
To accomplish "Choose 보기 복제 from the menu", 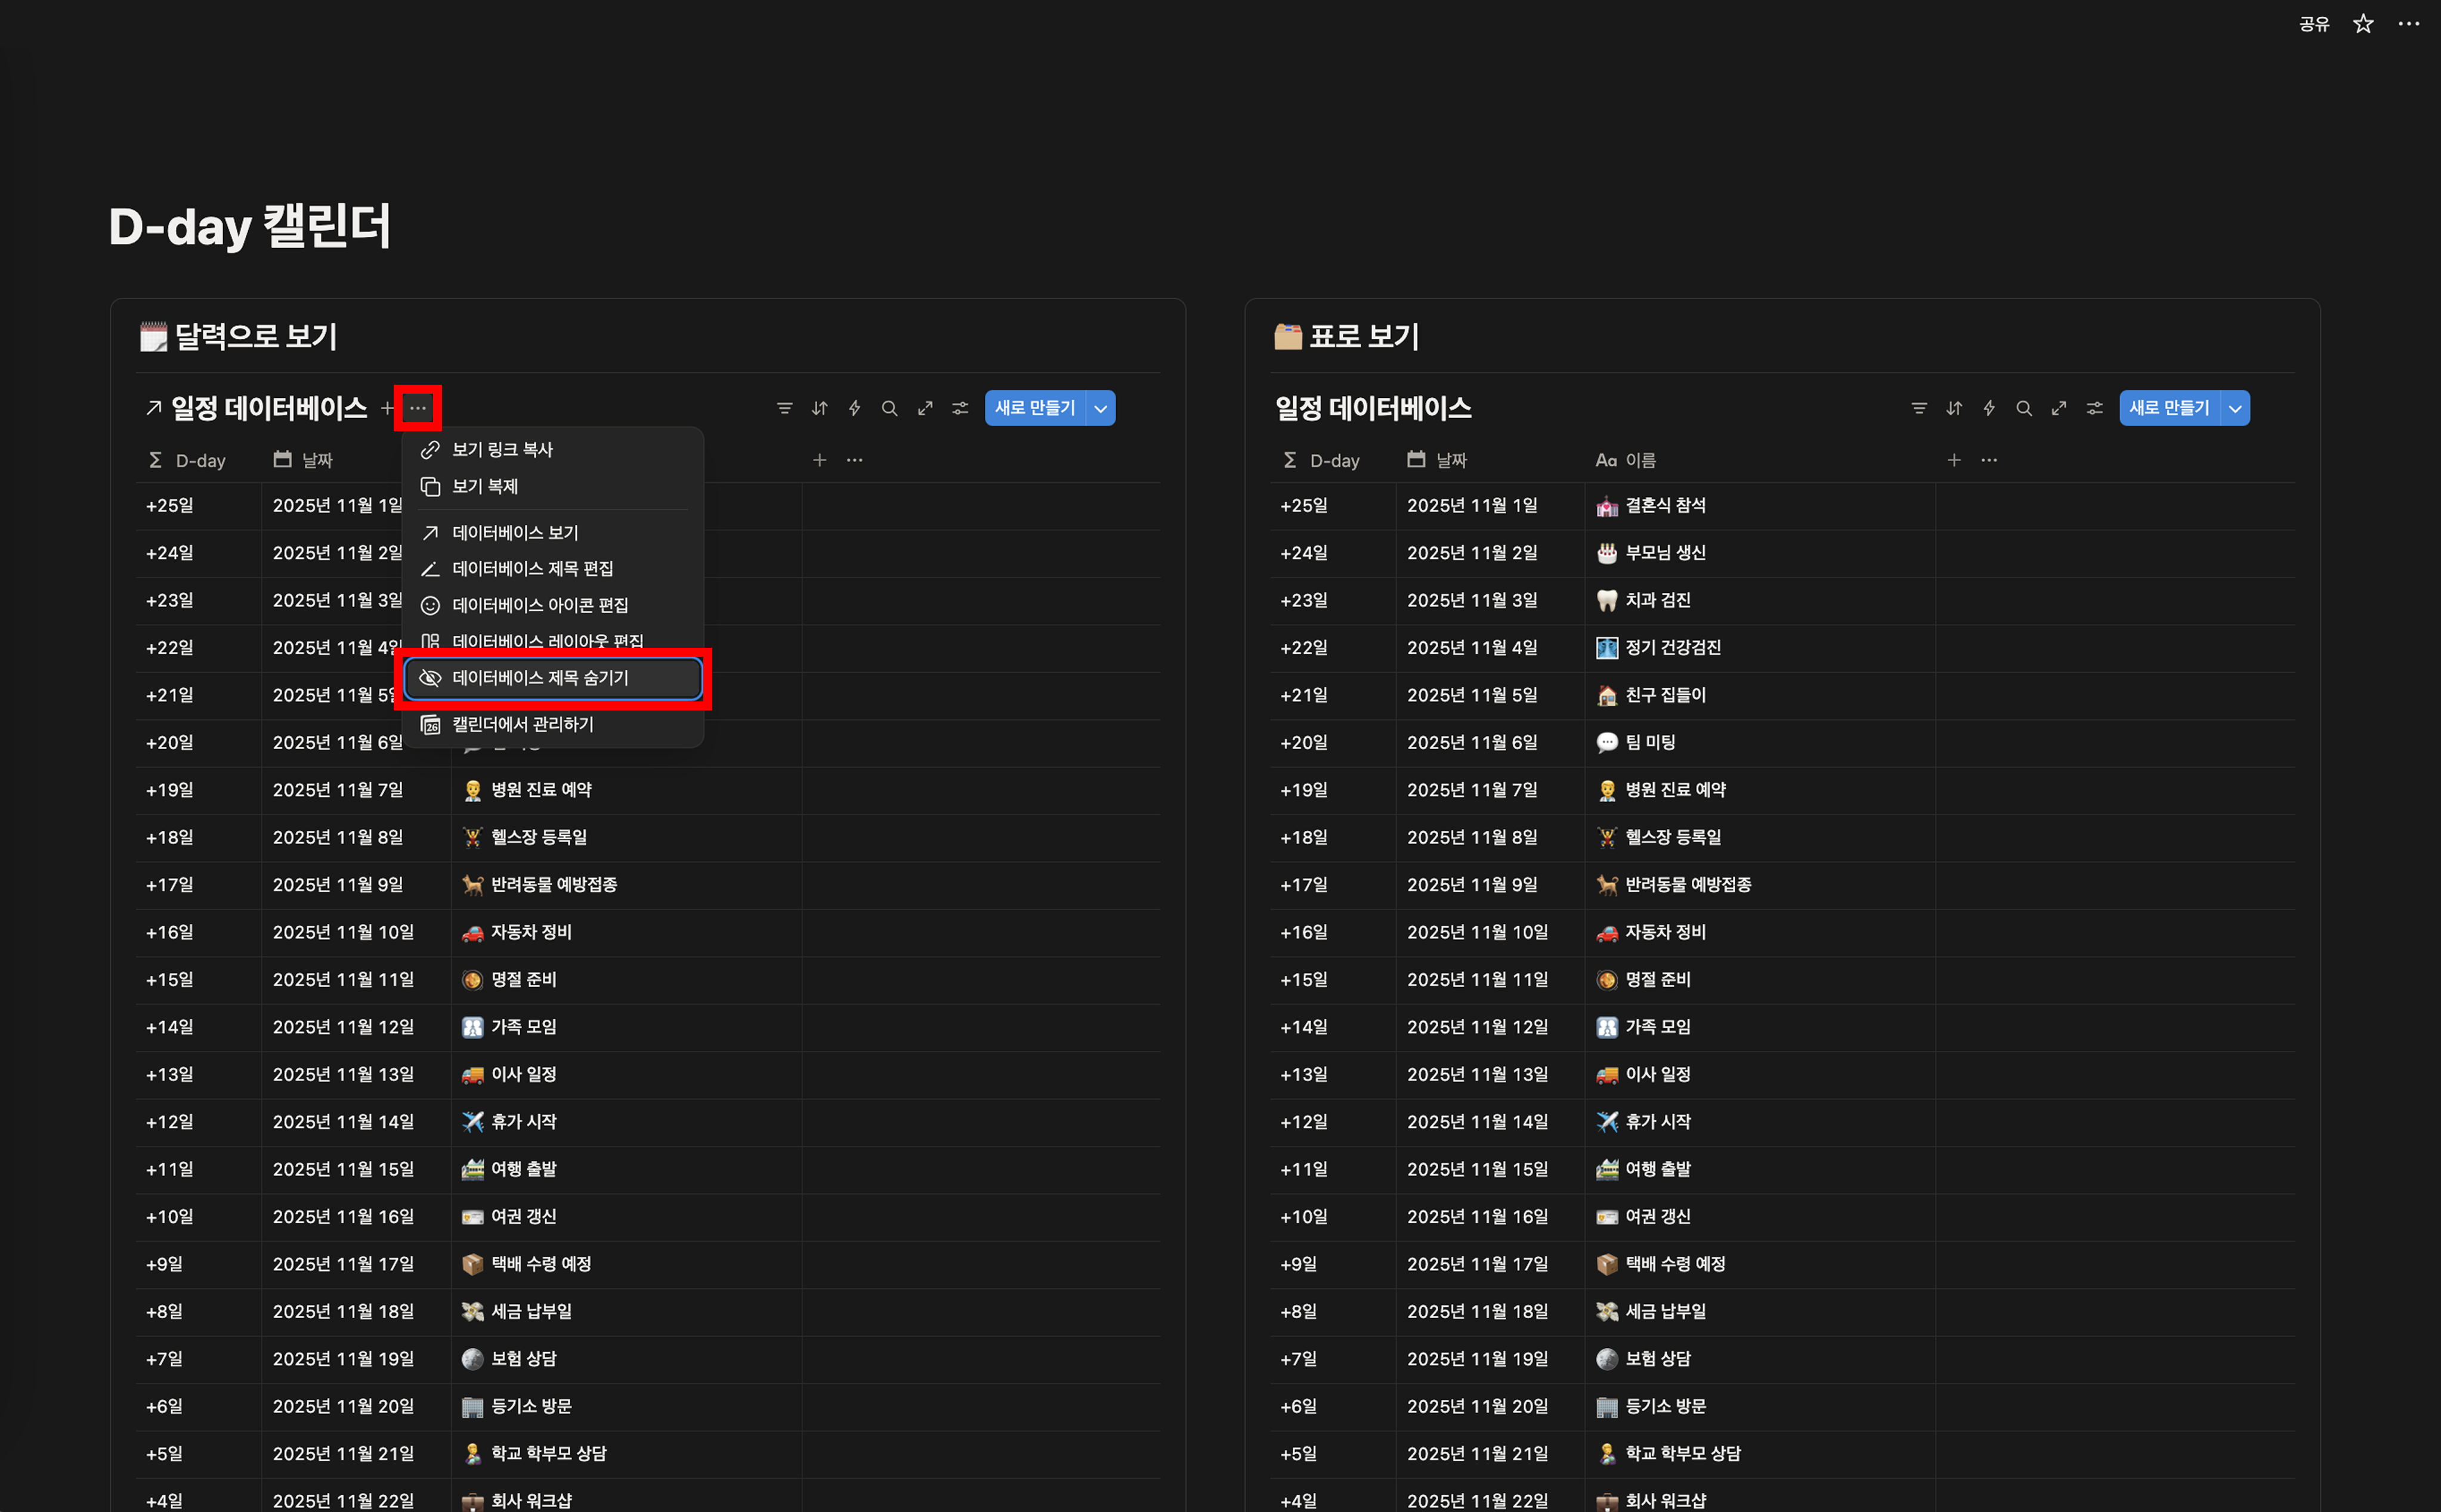I will (x=485, y=486).
